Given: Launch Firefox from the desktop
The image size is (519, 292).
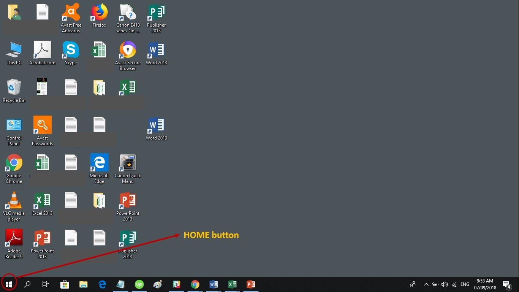Looking at the screenshot, I should [99, 16].
